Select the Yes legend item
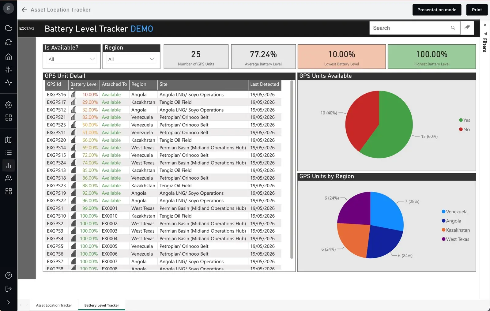Image resolution: width=490 pixels, height=311 pixels. coord(465,120)
